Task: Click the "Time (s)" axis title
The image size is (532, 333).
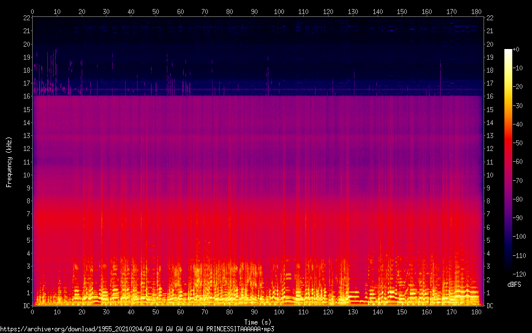Action: (x=258, y=322)
